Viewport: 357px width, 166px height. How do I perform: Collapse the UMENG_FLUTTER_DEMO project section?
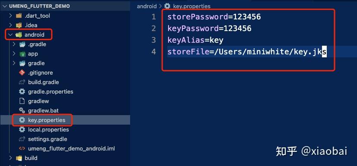[x=5, y=6]
